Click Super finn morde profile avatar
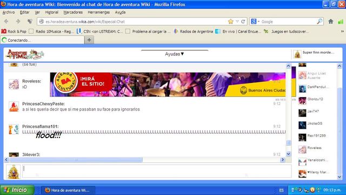Screen dimensions: 346x195 [297, 54]
